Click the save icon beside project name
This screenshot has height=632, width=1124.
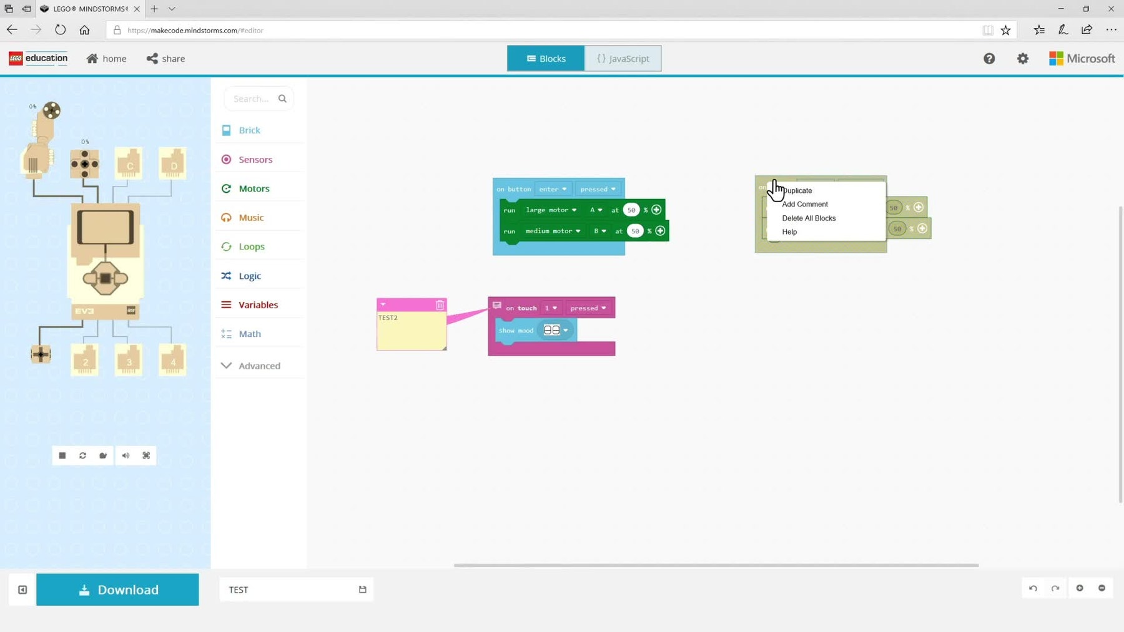pyautogui.click(x=362, y=590)
